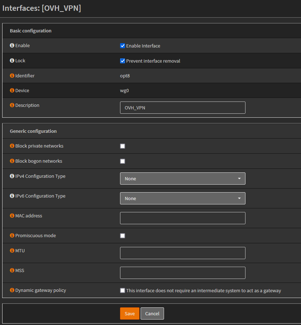The height and width of the screenshot is (325, 301).
Task: Click the help icon beside MAC address
Action: tap(12, 216)
